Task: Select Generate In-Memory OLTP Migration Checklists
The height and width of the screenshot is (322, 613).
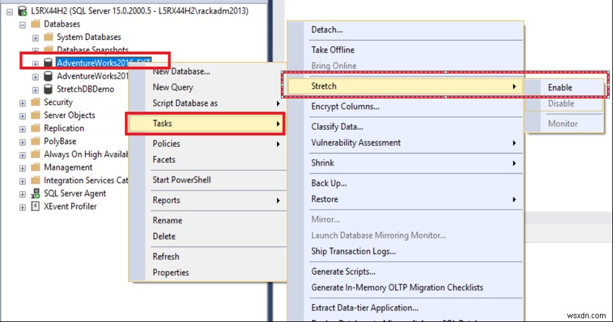Action: pyautogui.click(x=406, y=288)
